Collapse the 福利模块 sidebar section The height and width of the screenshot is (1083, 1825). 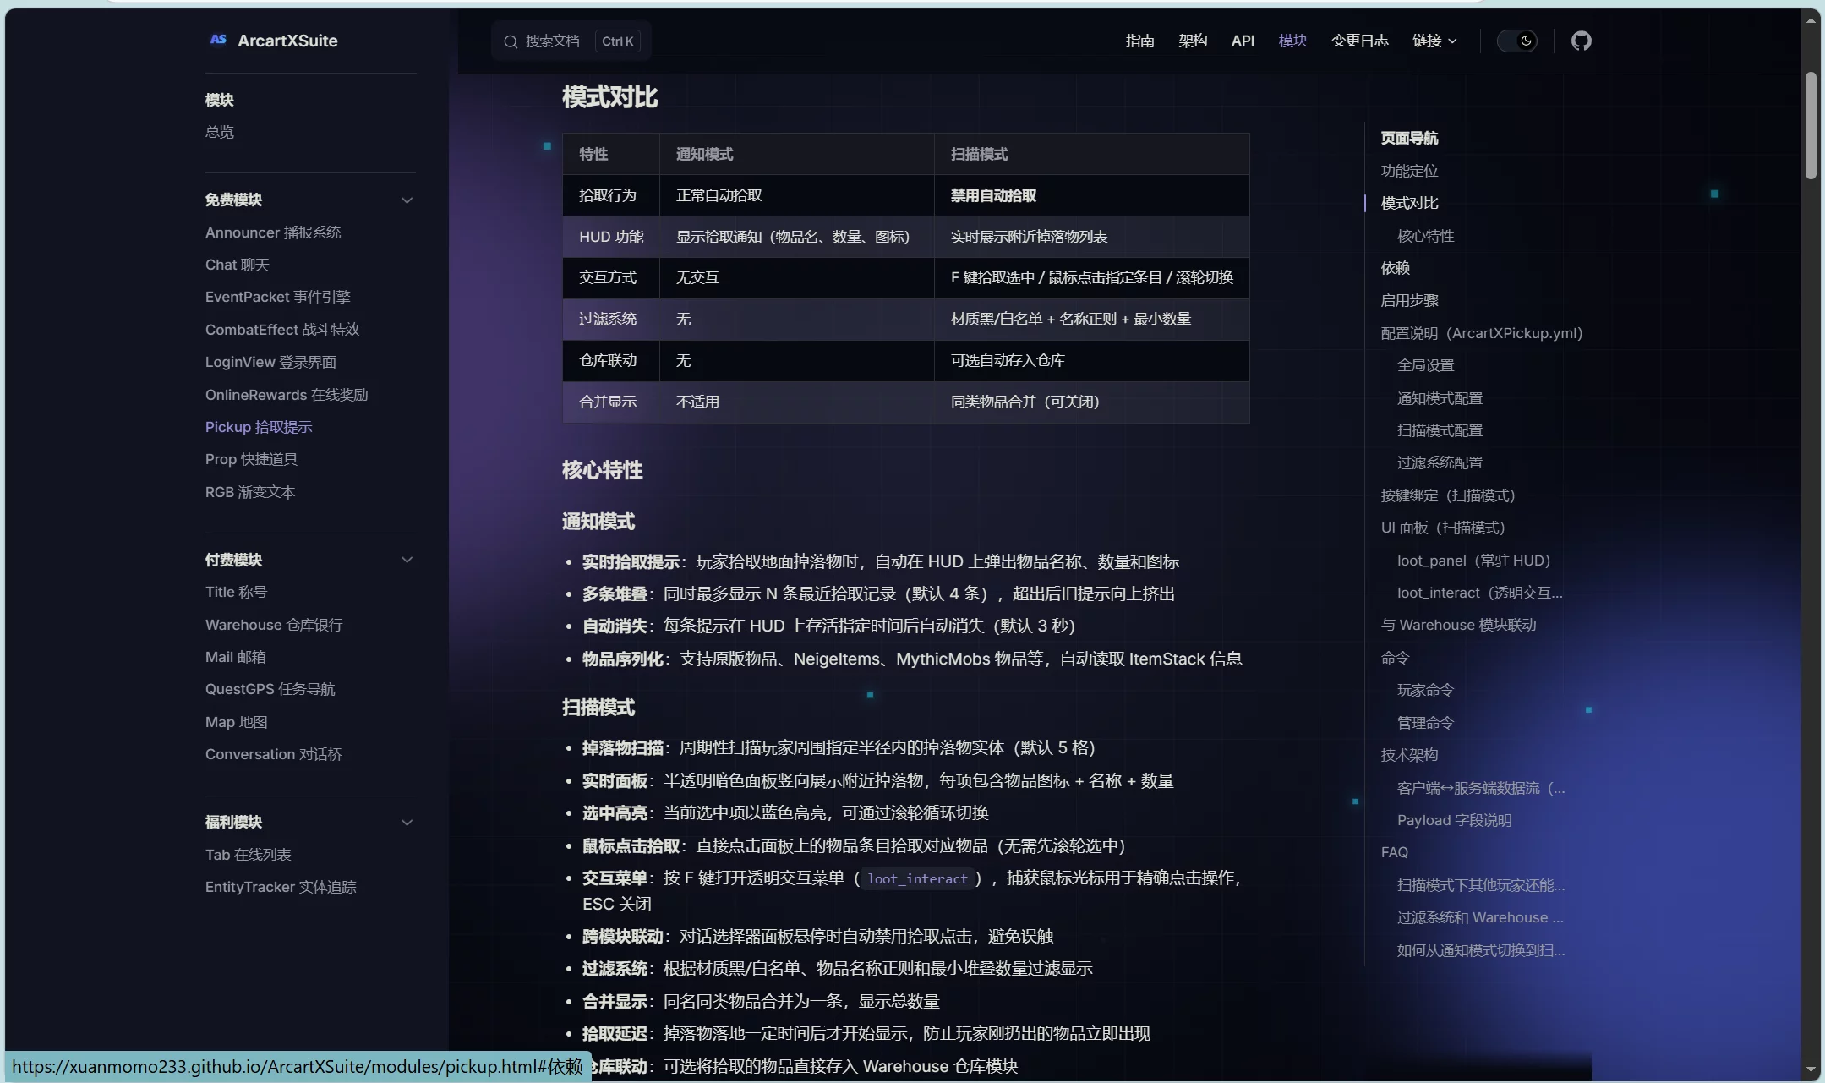coord(407,823)
